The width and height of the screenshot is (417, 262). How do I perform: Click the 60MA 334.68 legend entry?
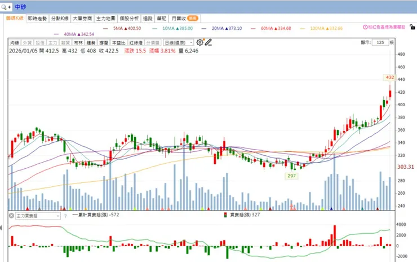click(x=270, y=28)
